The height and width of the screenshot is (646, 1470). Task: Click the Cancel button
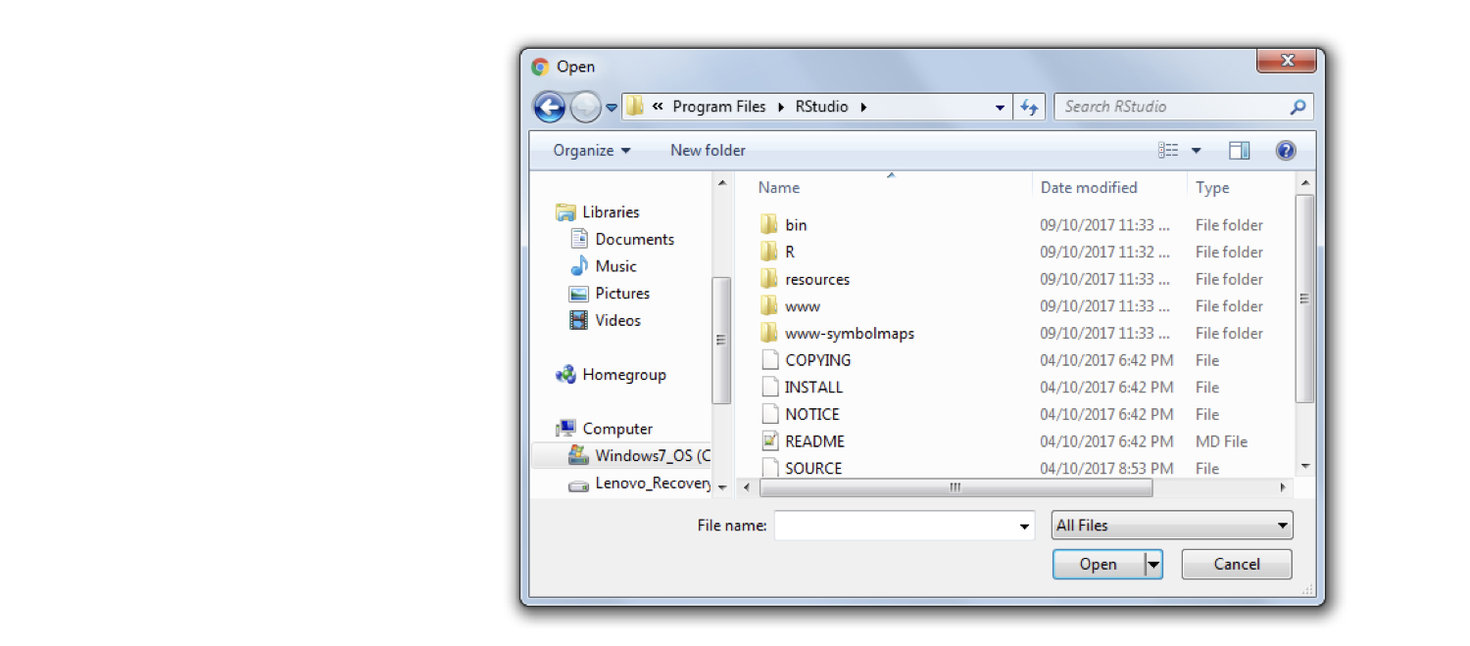point(1237,564)
